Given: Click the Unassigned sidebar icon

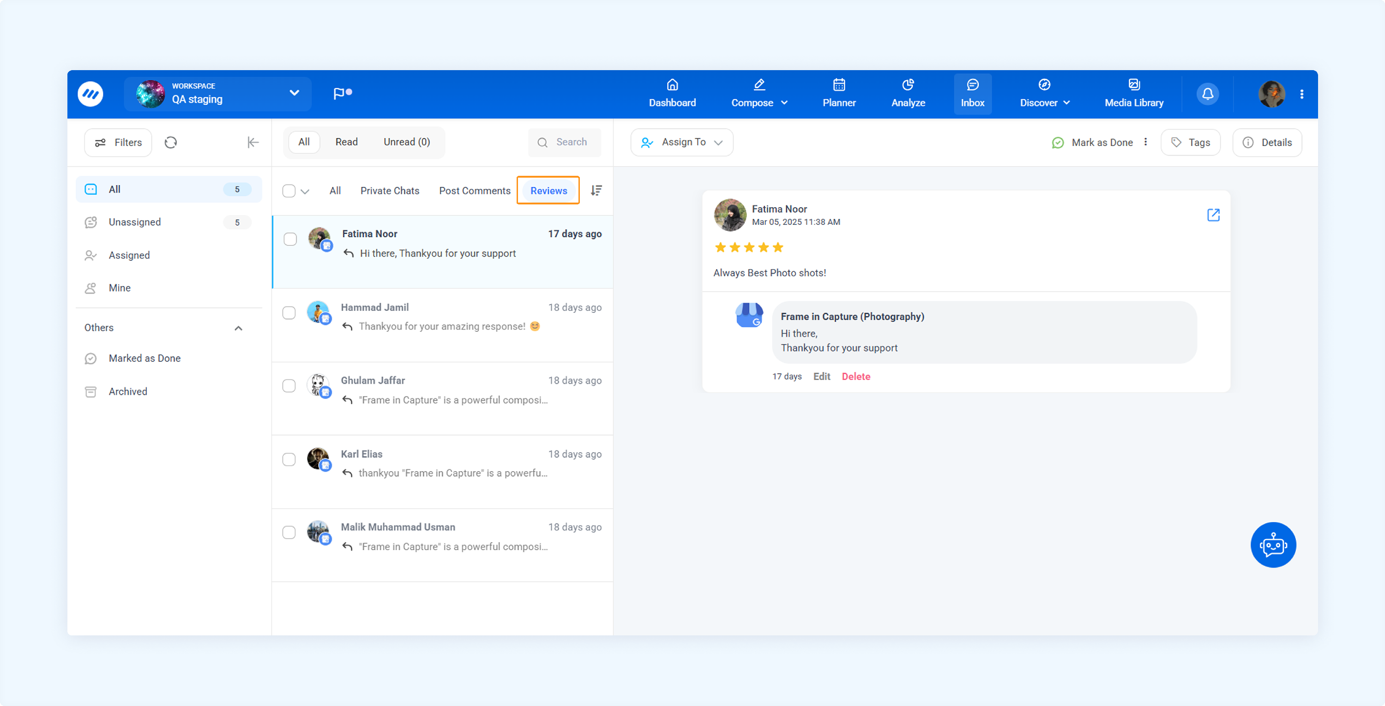Looking at the screenshot, I should 91,222.
